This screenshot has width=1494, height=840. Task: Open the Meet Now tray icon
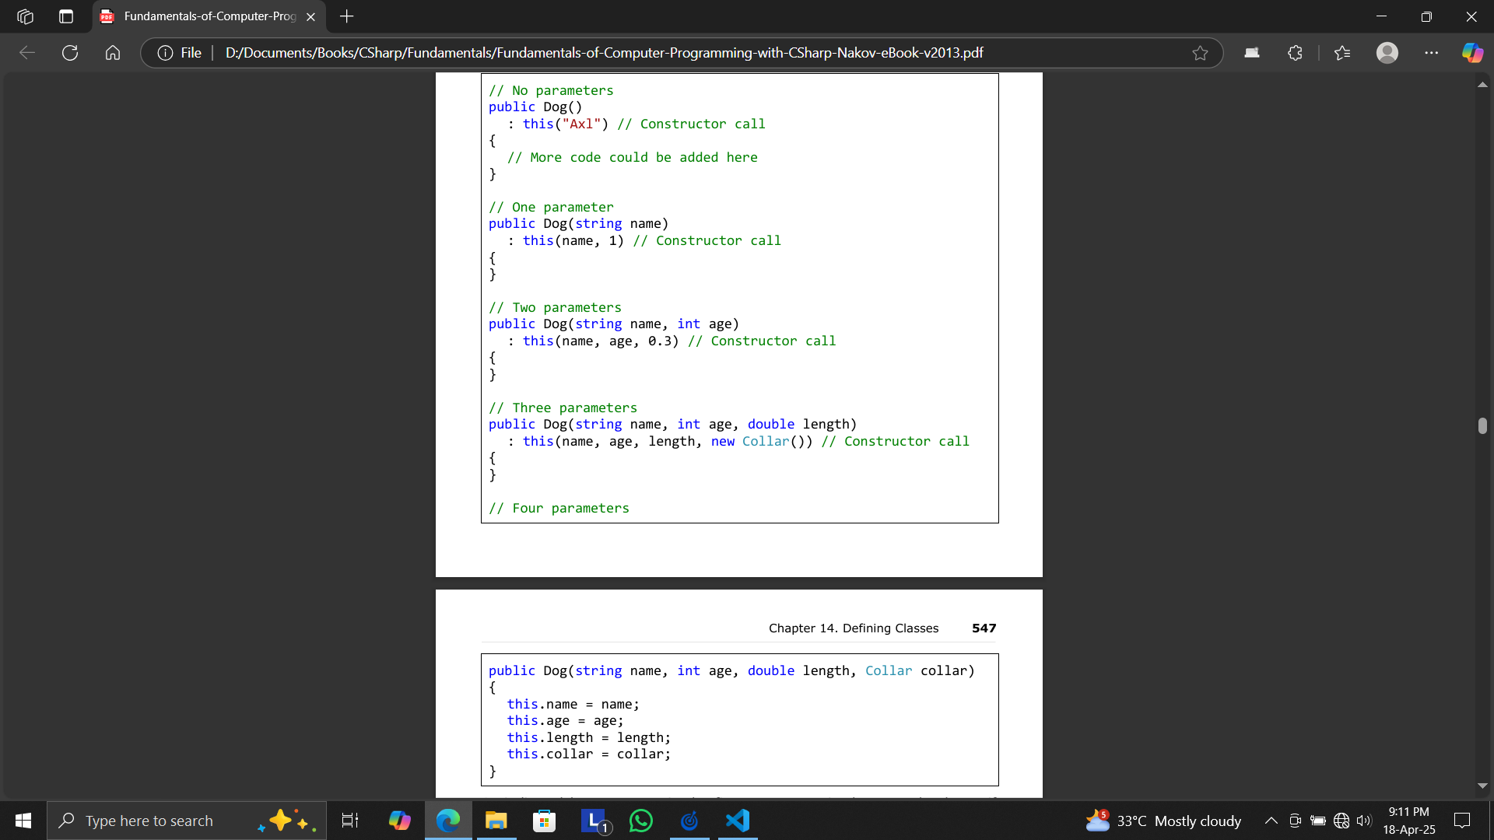point(1295,821)
